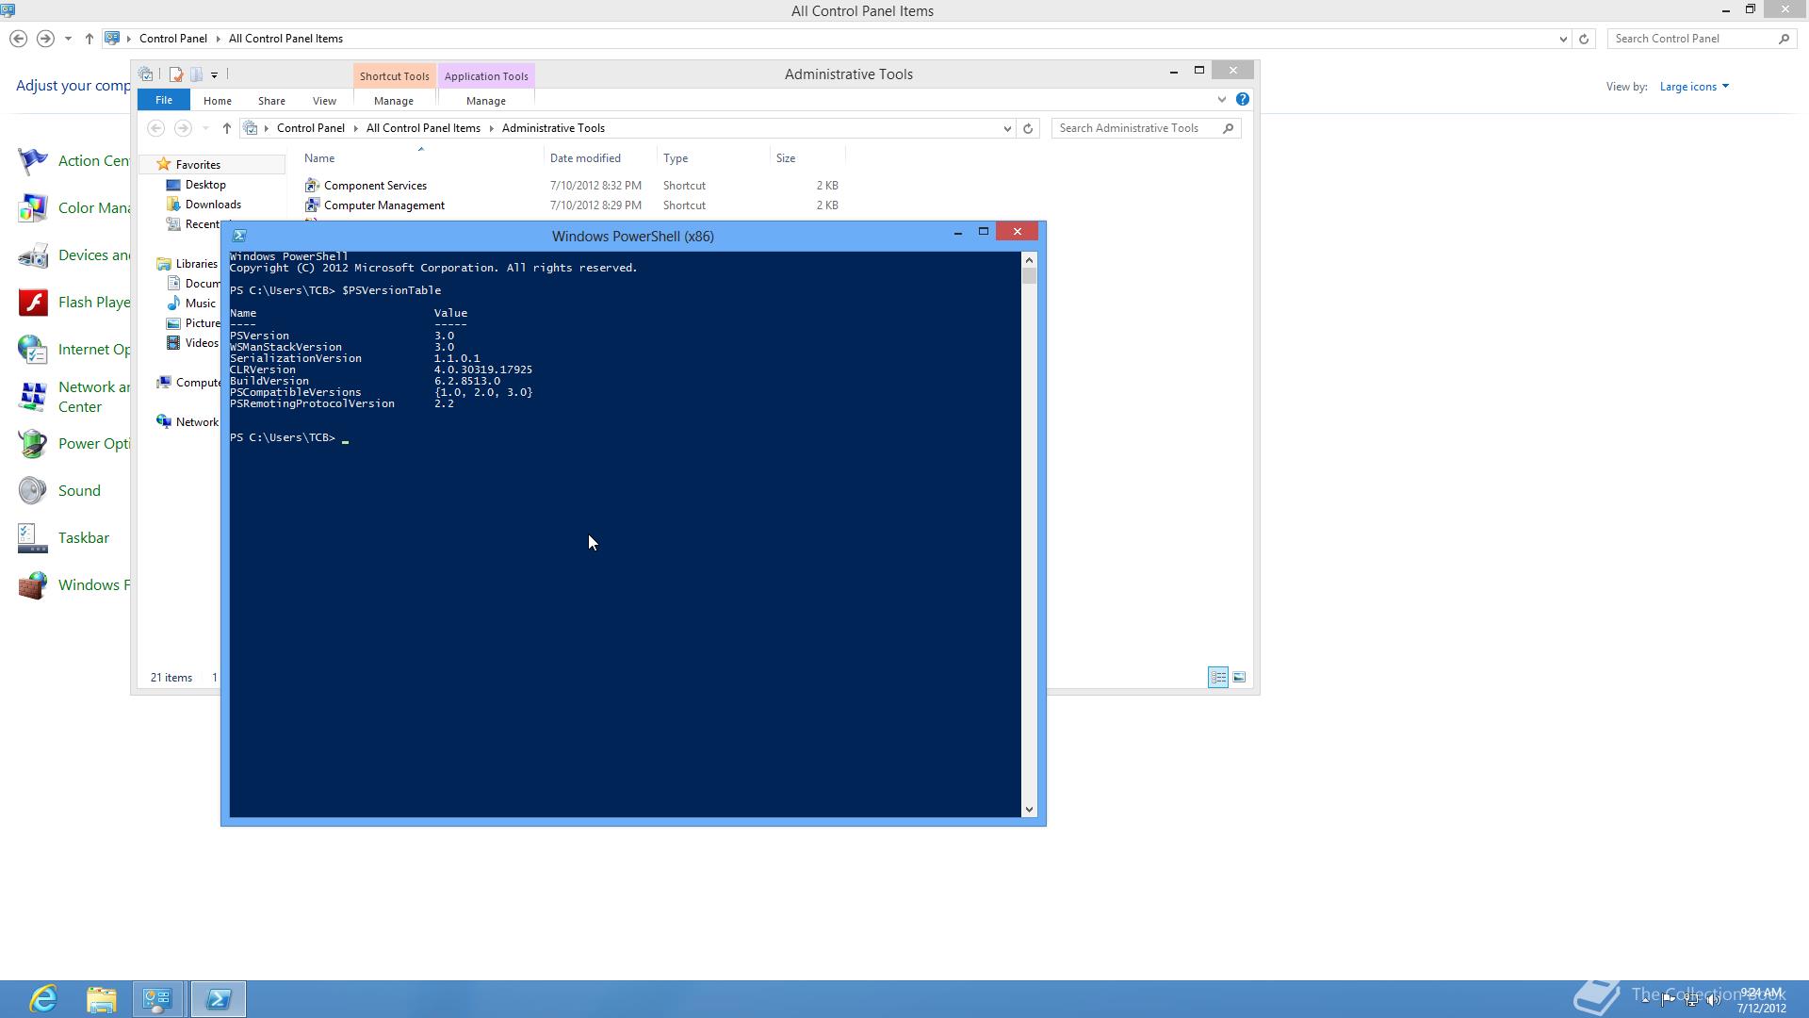Screen dimensions: 1809x1018
Task: Open the Customize Quick Access Toolbar dropdown
Action: coord(215,74)
